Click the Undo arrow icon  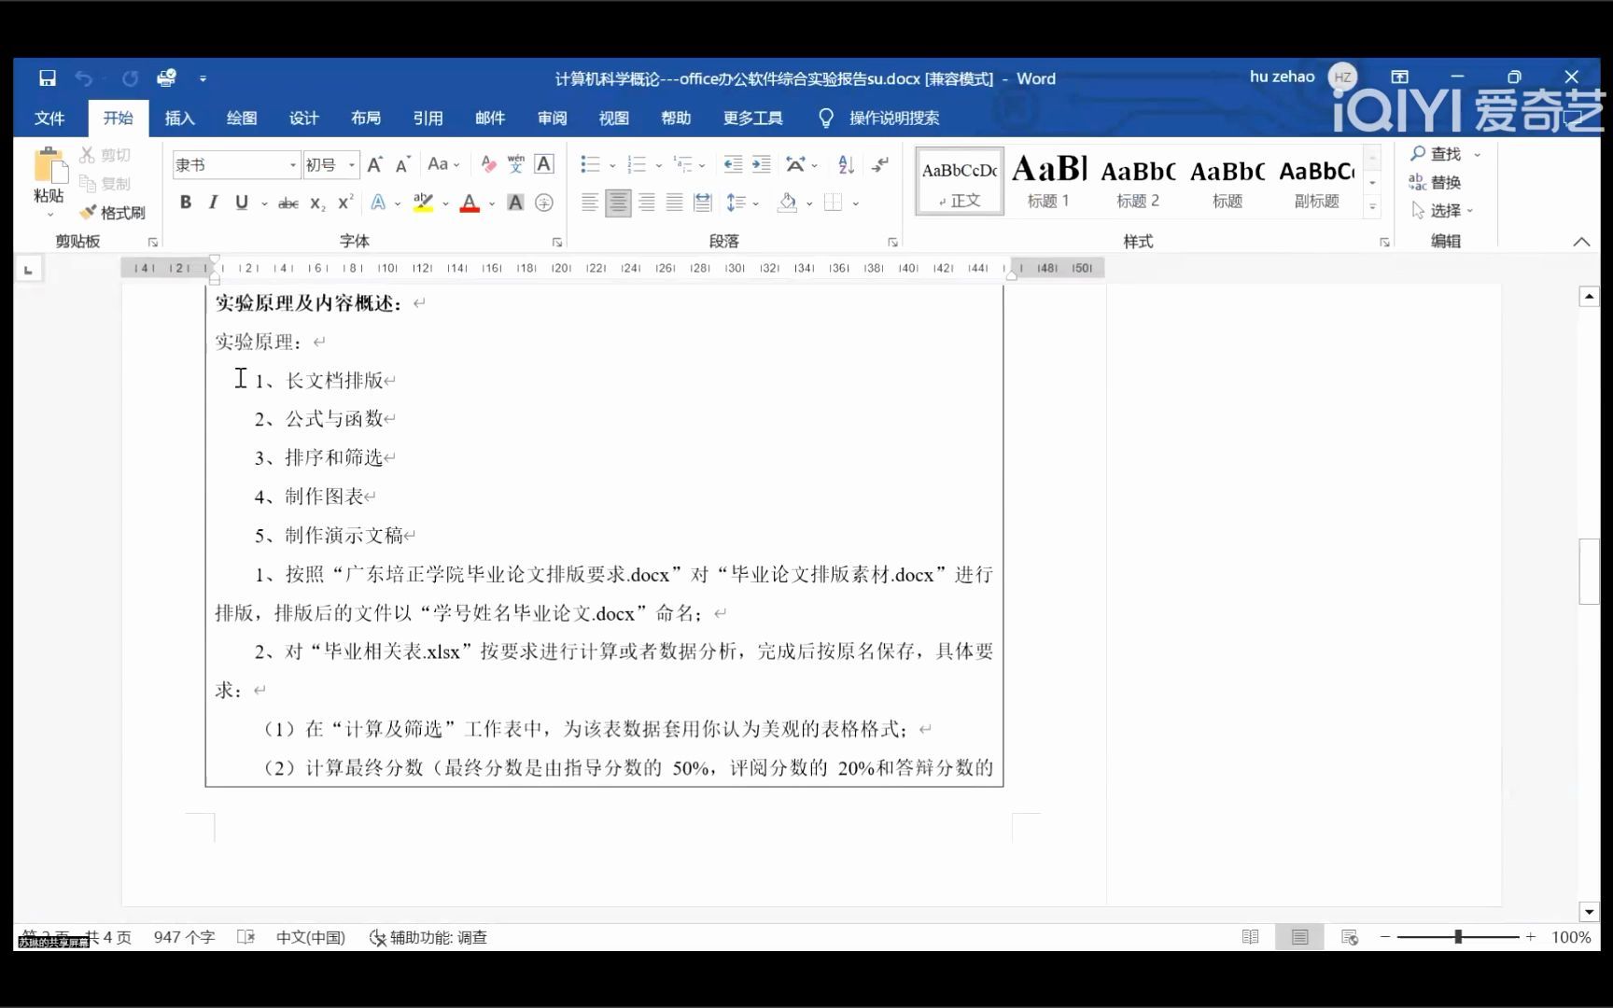click(x=84, y=78)
